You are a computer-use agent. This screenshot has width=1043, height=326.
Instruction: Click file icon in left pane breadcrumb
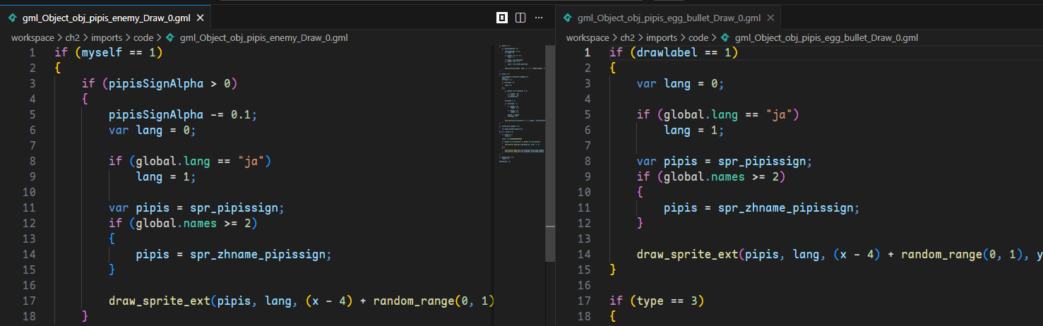pos(171,37)
